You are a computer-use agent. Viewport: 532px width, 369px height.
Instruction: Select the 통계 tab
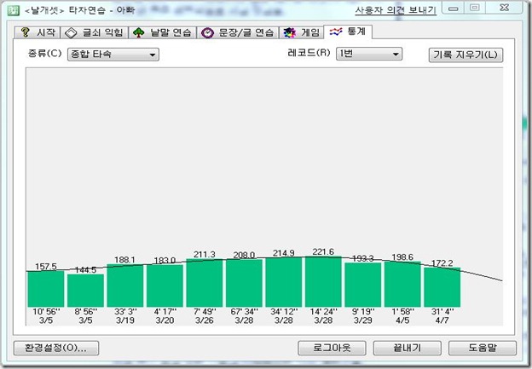click(x=348, y=32)
